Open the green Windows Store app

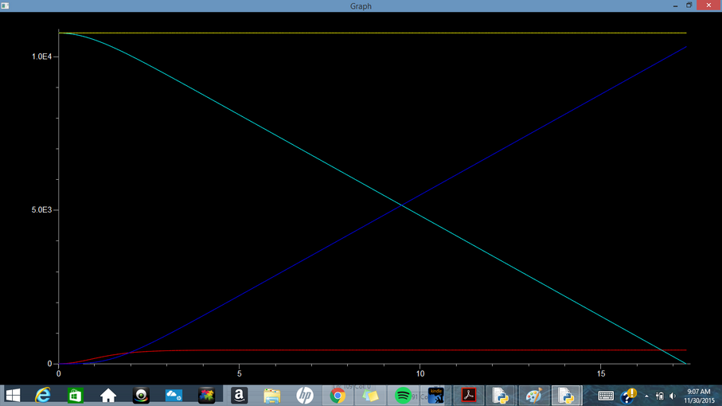coord(76,395)
